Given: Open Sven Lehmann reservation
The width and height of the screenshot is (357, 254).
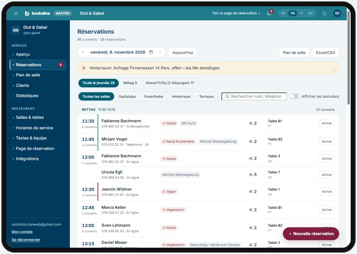Looking at the screenshot, I should point(208,228).
